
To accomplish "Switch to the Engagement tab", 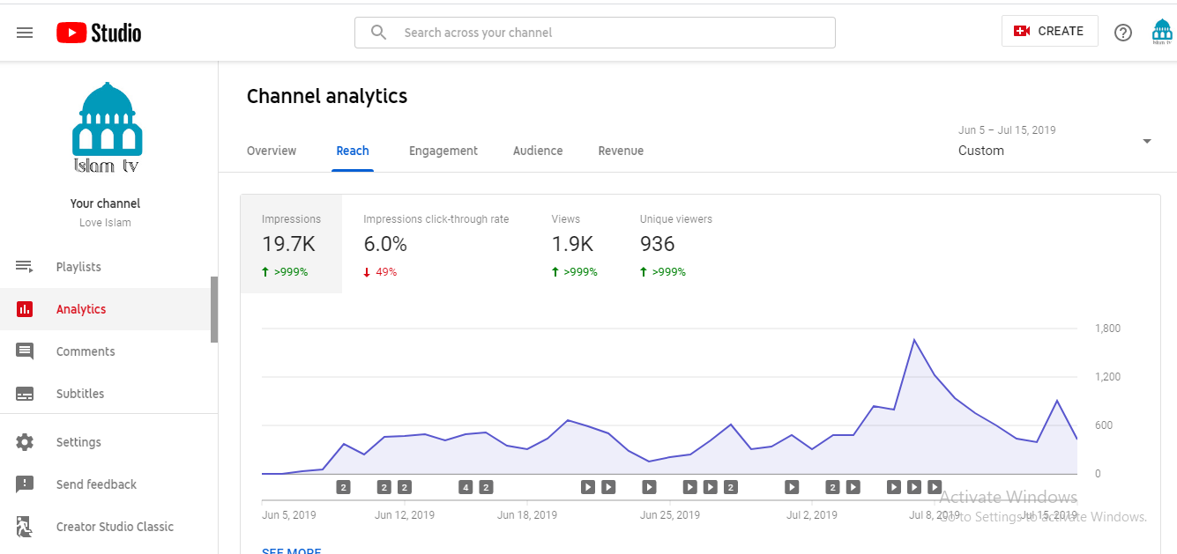I will [443, 151].
